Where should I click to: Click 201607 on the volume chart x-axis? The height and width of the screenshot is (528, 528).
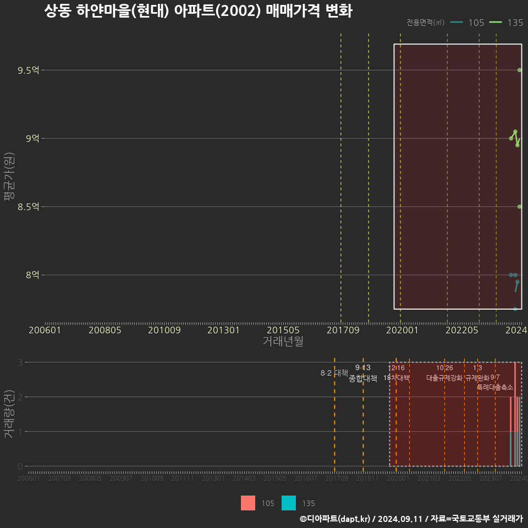306,478
